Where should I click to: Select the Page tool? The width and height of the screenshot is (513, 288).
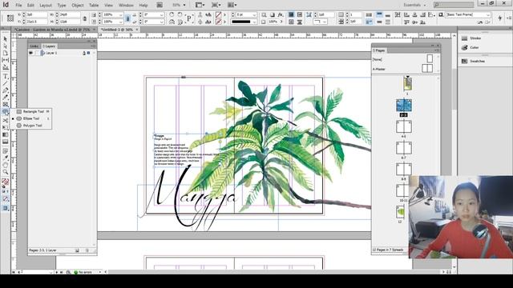[x=6, y=53]
